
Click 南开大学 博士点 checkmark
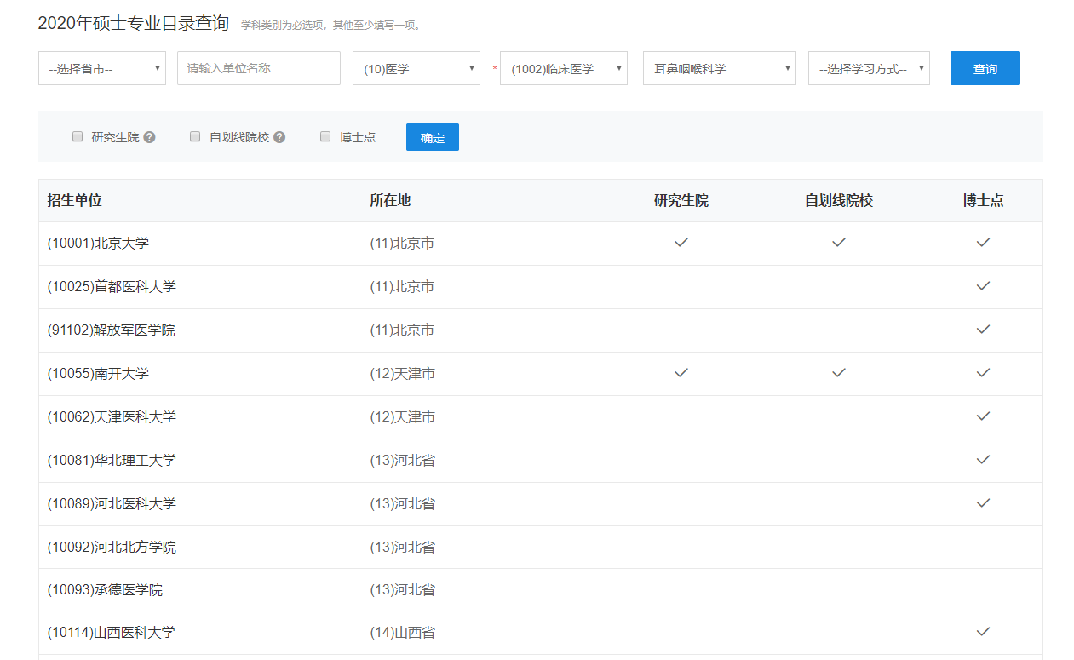pos(984,373)
